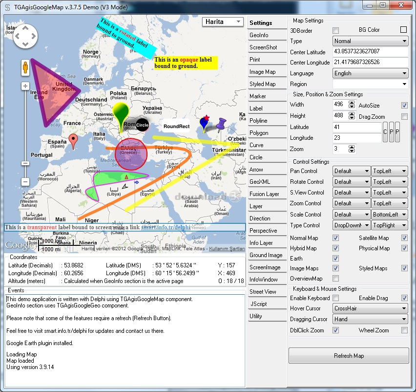Click inside the Events log text area
Viewport: 416px width, 392px height.
coord(125,340)
